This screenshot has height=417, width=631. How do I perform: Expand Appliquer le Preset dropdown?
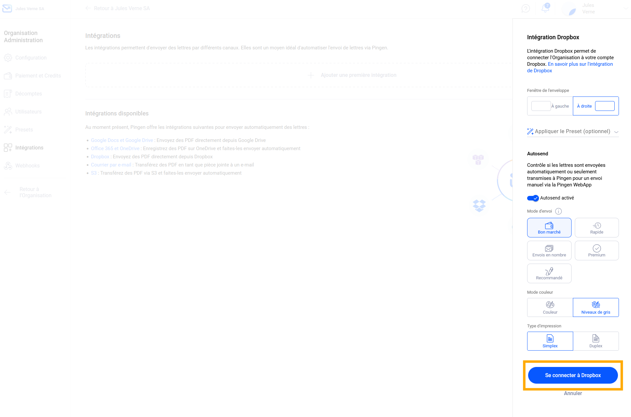[x=573, y=131]
